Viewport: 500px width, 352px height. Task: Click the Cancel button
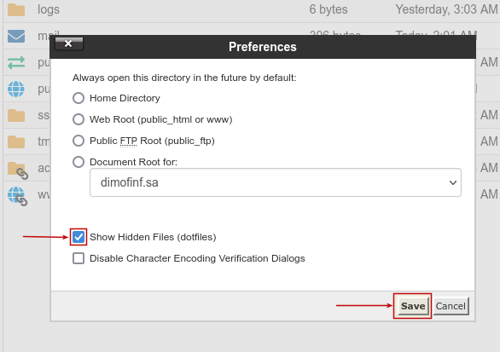click(x=451, y=306)
